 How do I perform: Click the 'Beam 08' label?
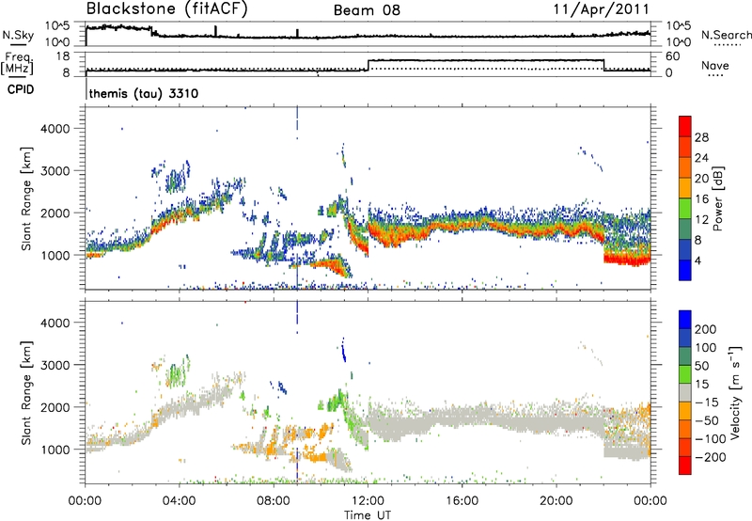367,10
